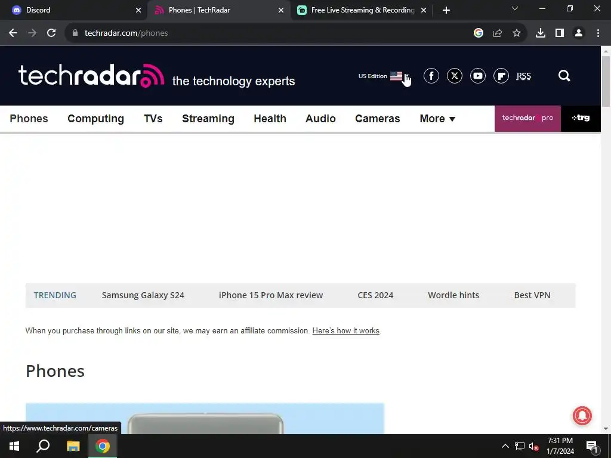Open Chrome three-dot menu
The width and height of the screenshot is (611, 458).
pos(598,33)
